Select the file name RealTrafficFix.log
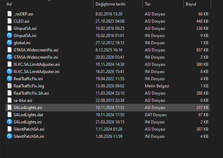The height and width of the screenshot is (158, 223). pyautogui.click(x=29, y=86)
